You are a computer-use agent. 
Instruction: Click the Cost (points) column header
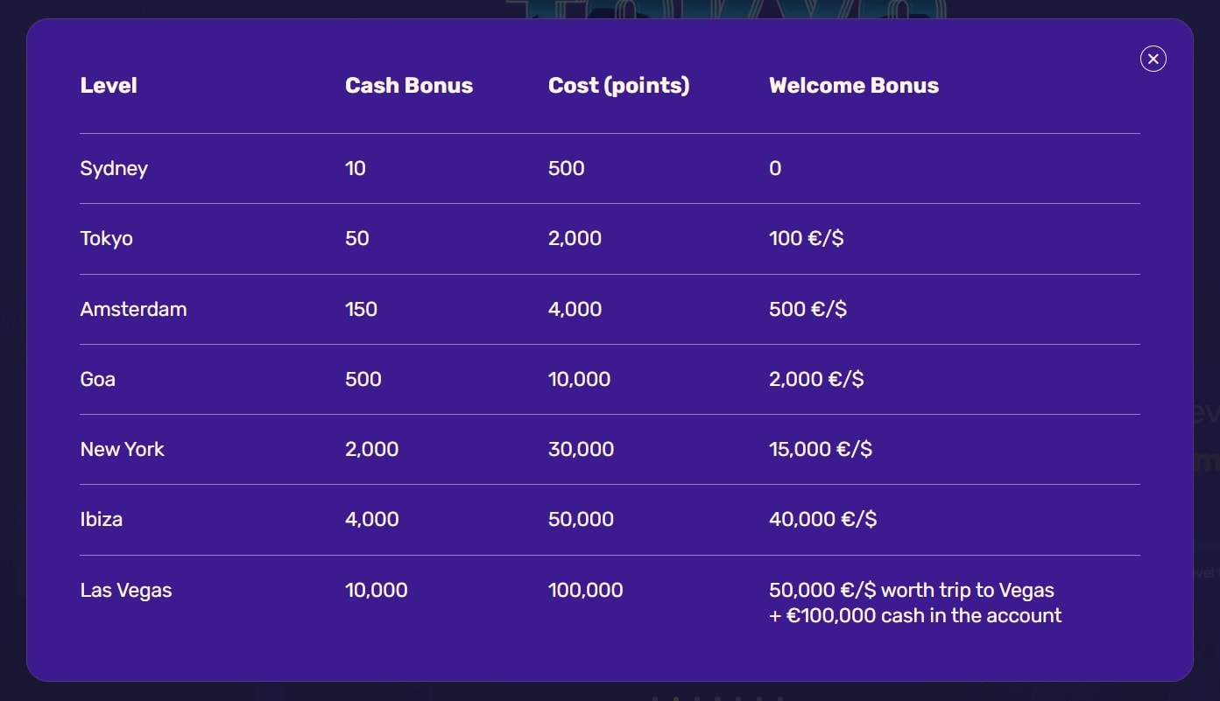coord(618,86)
